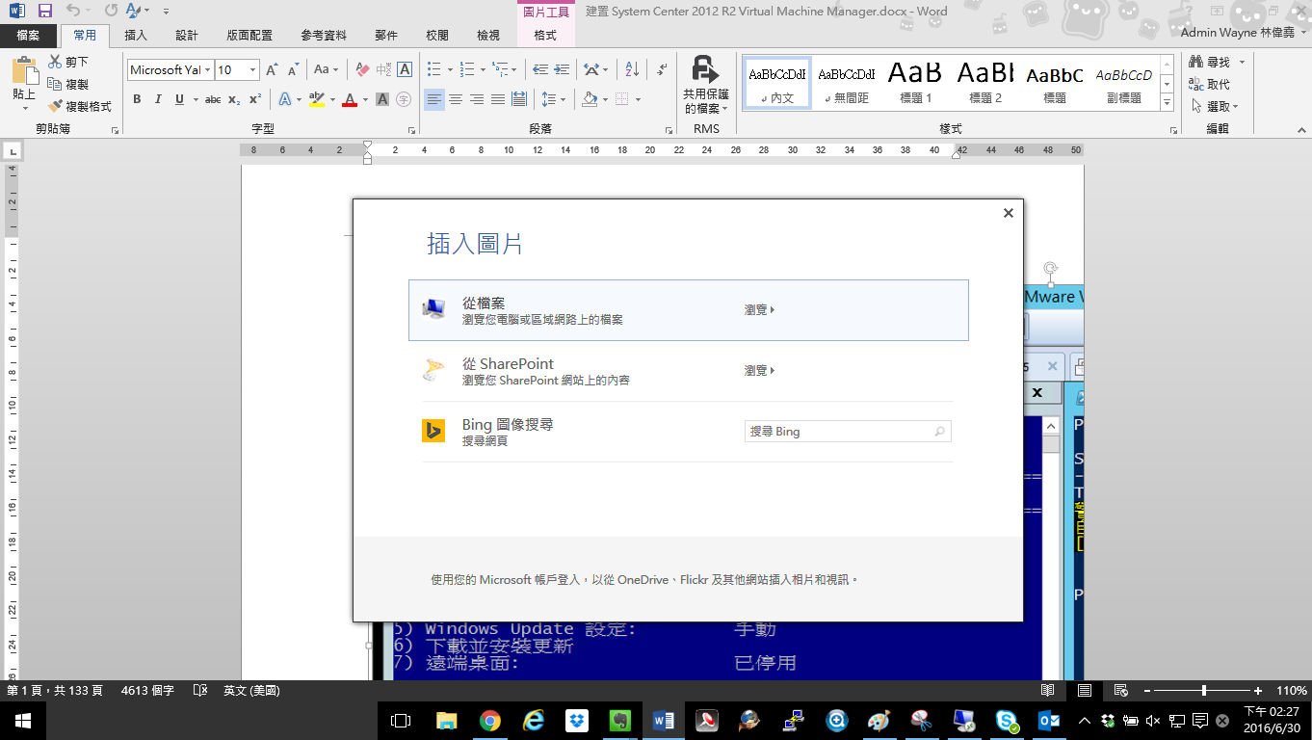Switch to the 插入 (Insert) ribbon tab
Screen dimensions: 1312x740
click(x=136, y=36)
